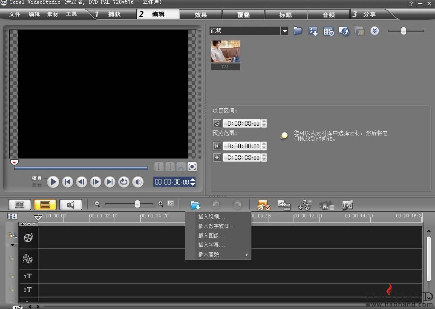This screenshot has width=435, height=309.
Task: Sort library clips with A-Z icon
Action: [x=313, y=31]
